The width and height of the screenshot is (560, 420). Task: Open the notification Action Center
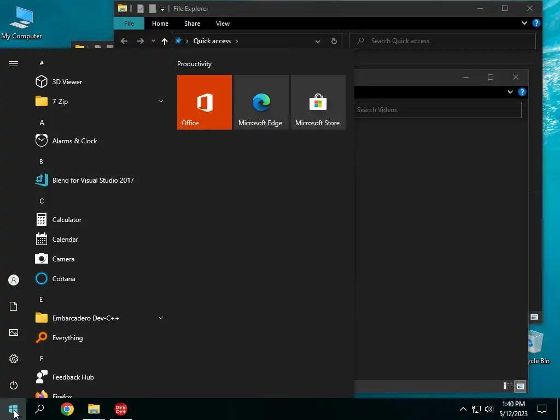click(x=542, y=409)
